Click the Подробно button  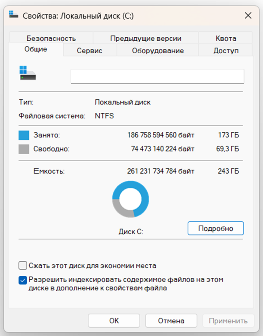[216, 228]
